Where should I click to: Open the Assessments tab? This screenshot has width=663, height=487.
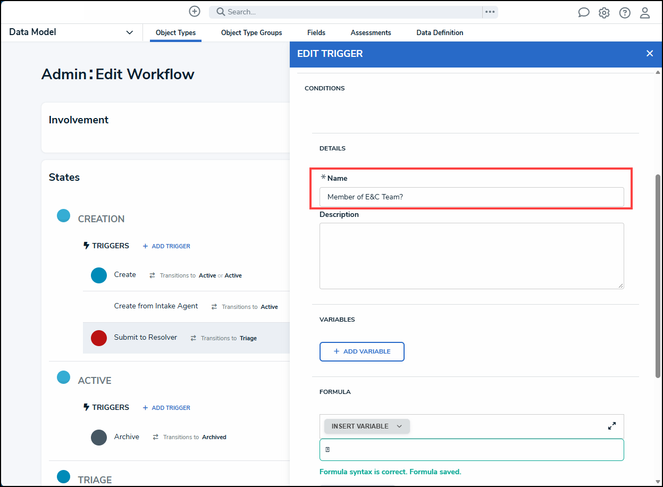[x=371, y=32]
